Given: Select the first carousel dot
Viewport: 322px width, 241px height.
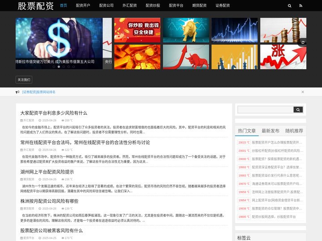Looking at the screenshot, I should 54,66.
